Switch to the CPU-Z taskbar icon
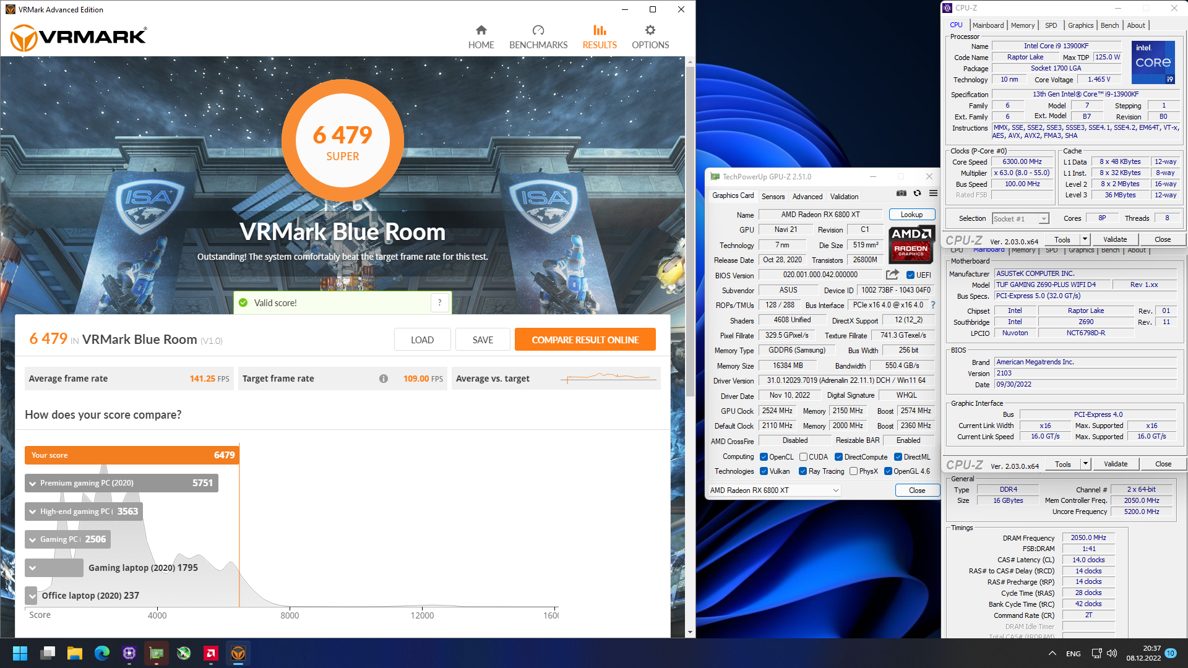Image resolution: width=1188 pixels, height=668 pixels. click(x=129, y=653)
